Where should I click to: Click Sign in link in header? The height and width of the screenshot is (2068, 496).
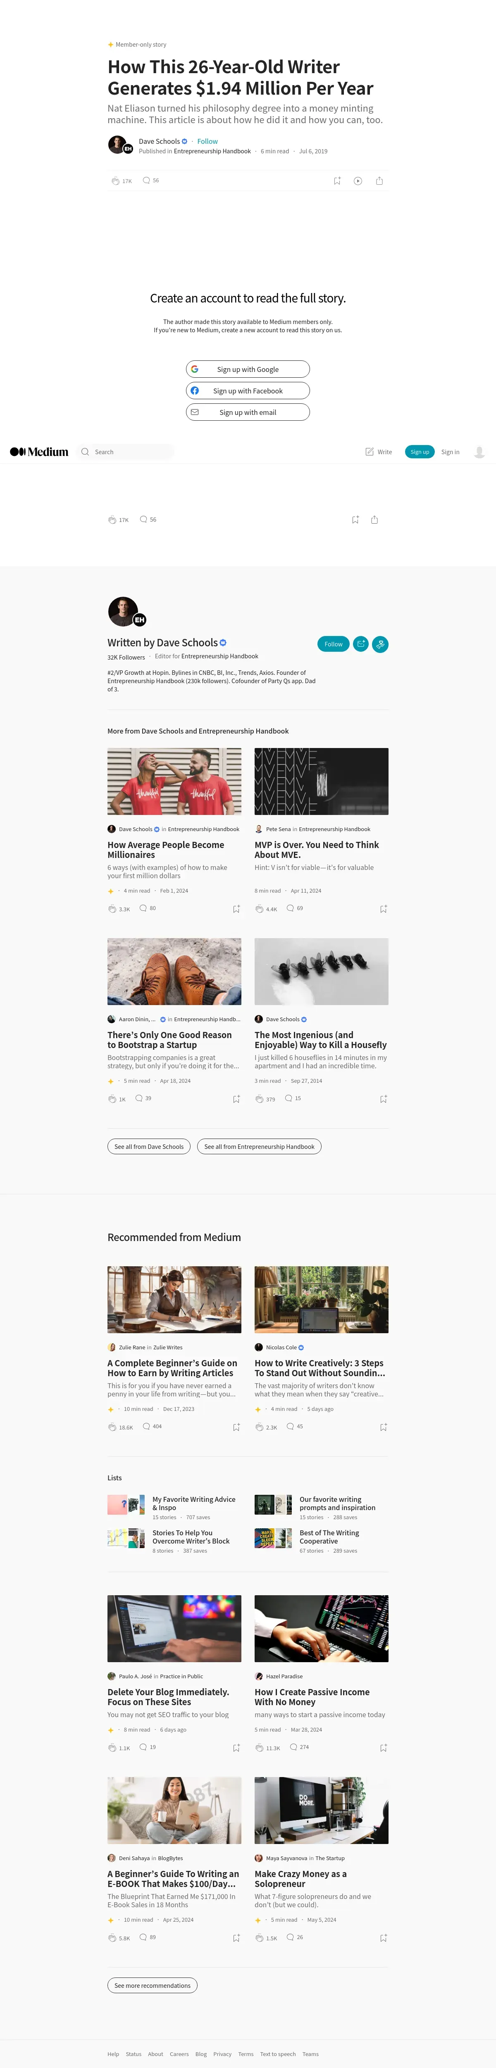tap(450, 452)
